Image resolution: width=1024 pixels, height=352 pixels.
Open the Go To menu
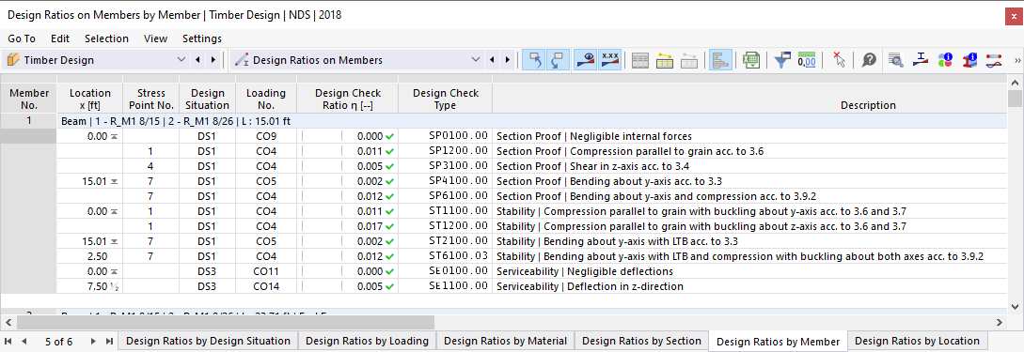click(x=22, y=38)
